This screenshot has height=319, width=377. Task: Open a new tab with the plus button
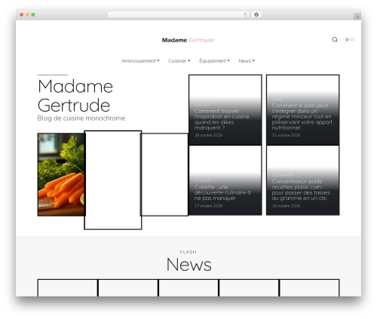357,17
